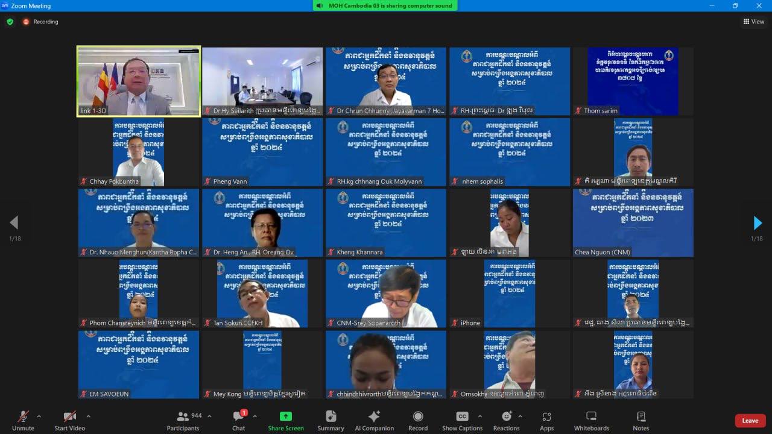Open the Apps panel
This screenshot has width=772, height=434.
click(x=546, y=420)
